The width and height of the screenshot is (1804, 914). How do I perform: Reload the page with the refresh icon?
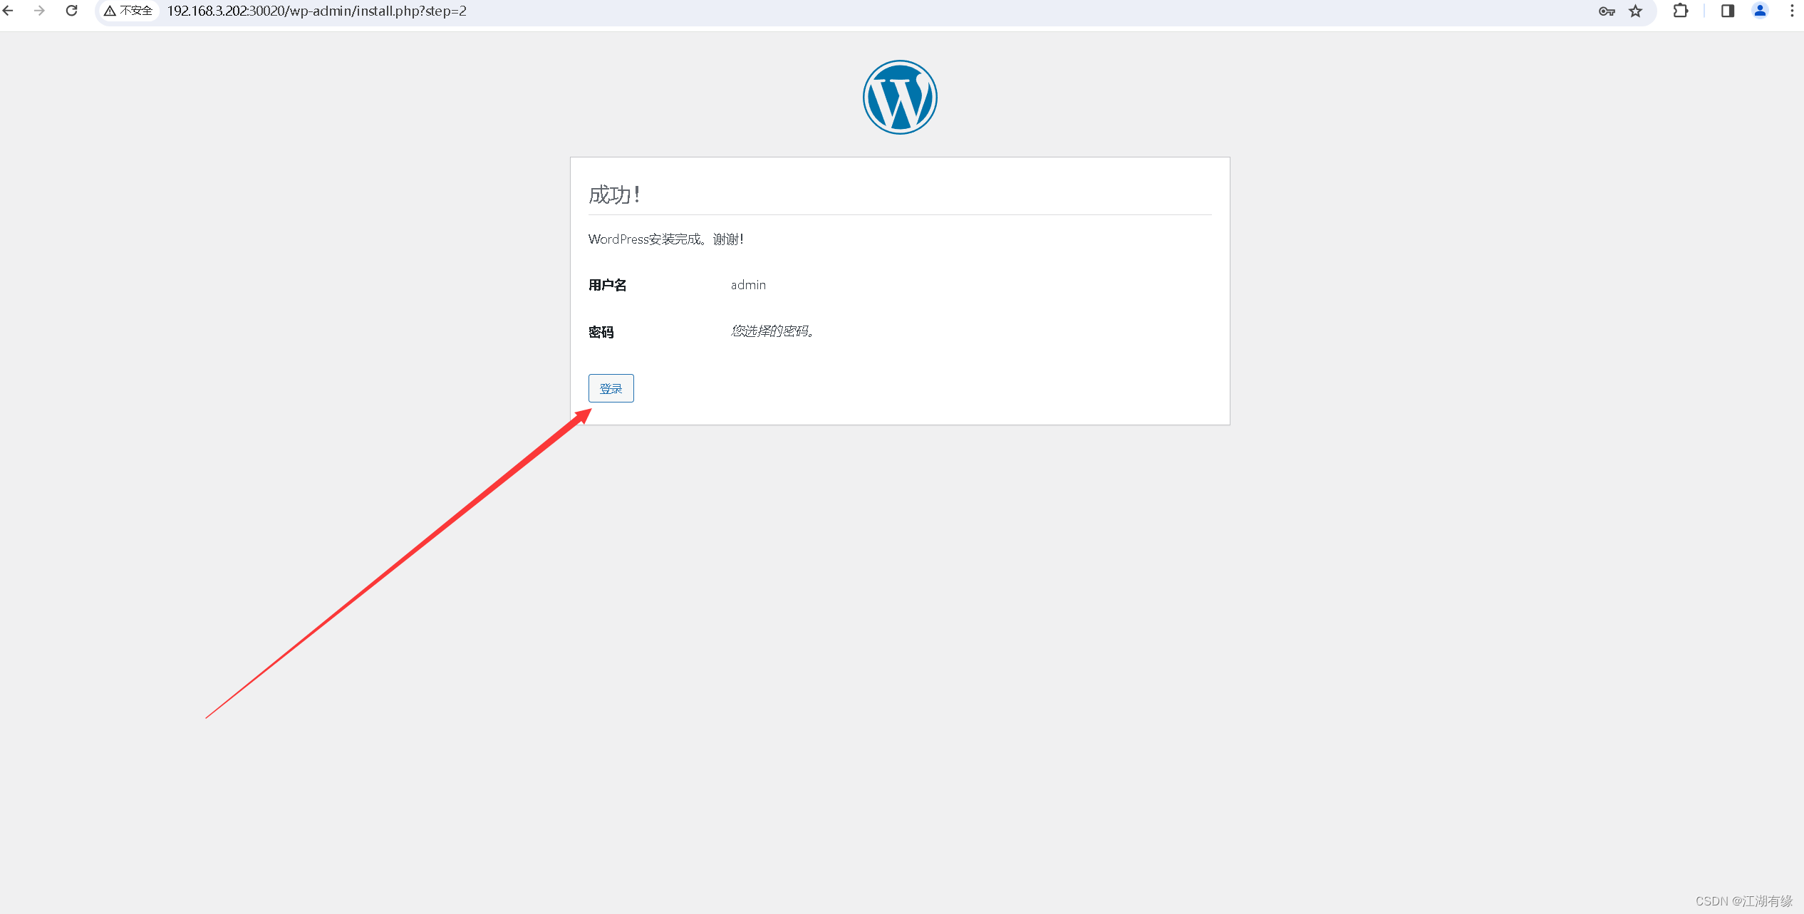point(71,11)
